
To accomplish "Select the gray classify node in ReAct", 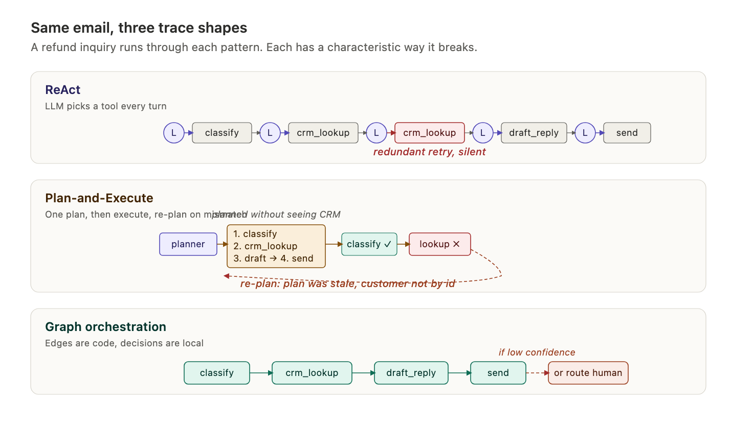I will (x=222, y=133).
